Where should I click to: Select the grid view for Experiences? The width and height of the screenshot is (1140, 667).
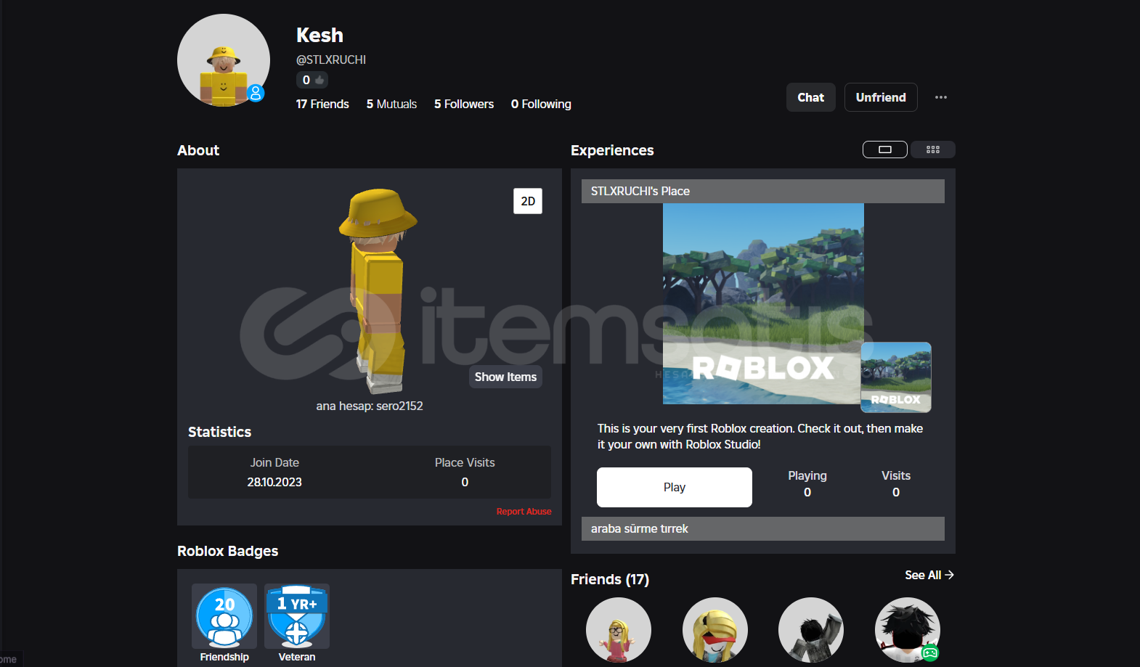pos(933,150)
